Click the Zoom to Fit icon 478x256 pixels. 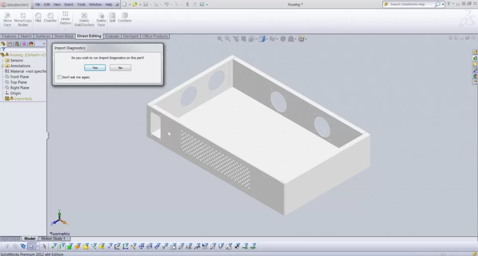[x=220, y=39]
